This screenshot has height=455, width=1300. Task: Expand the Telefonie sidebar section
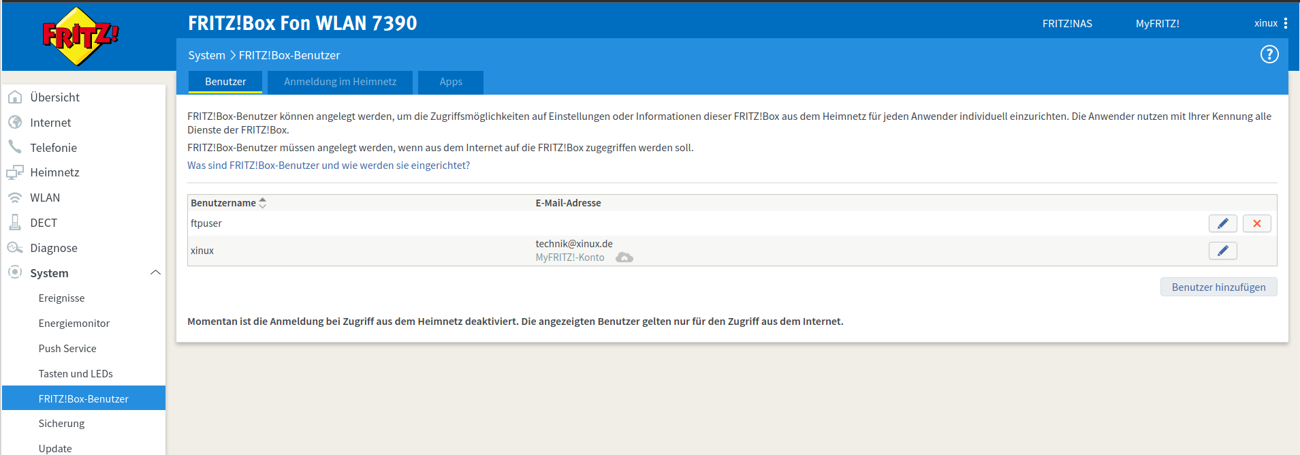(x=53, y=148)
